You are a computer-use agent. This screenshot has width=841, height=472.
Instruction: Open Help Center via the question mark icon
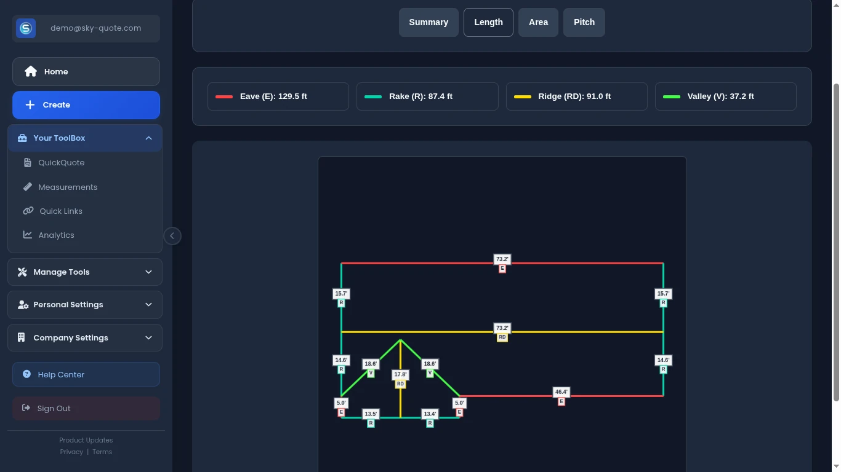[x=26, y=374]
